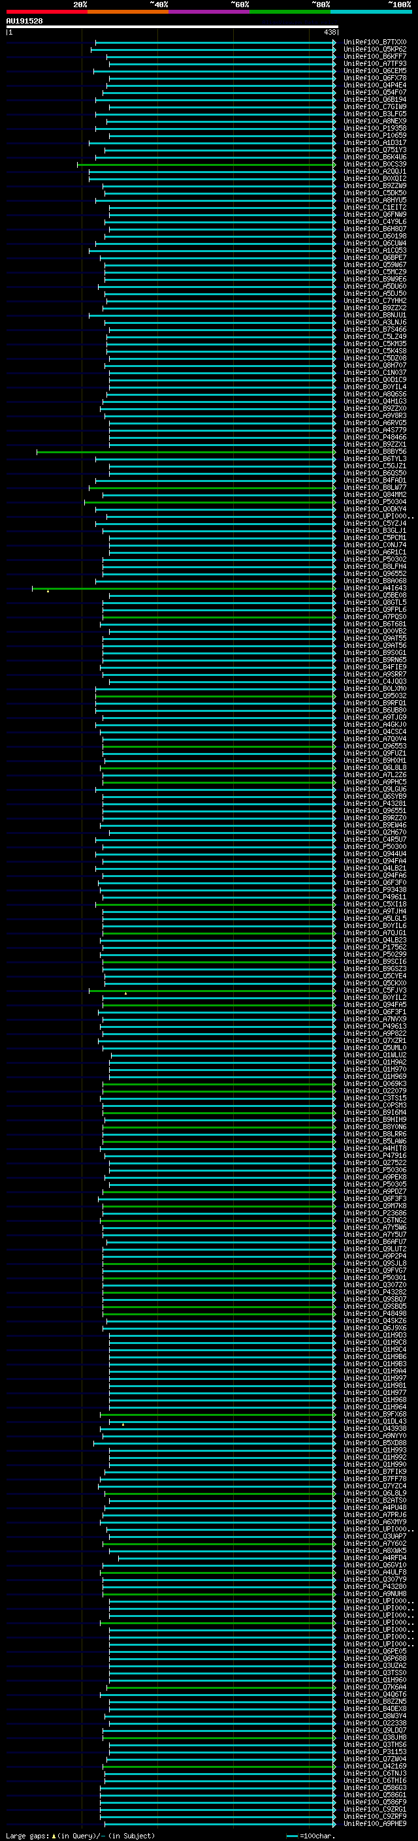
Task: Select label UniRef100_Q6P688
Action: click(x=375, y=1659)
